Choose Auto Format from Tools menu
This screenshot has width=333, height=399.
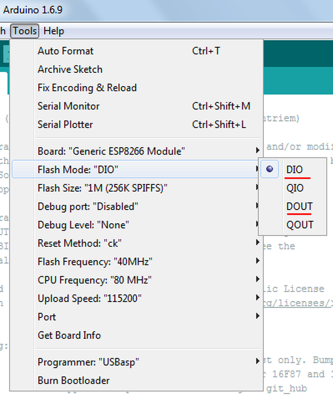click(136, 51)
